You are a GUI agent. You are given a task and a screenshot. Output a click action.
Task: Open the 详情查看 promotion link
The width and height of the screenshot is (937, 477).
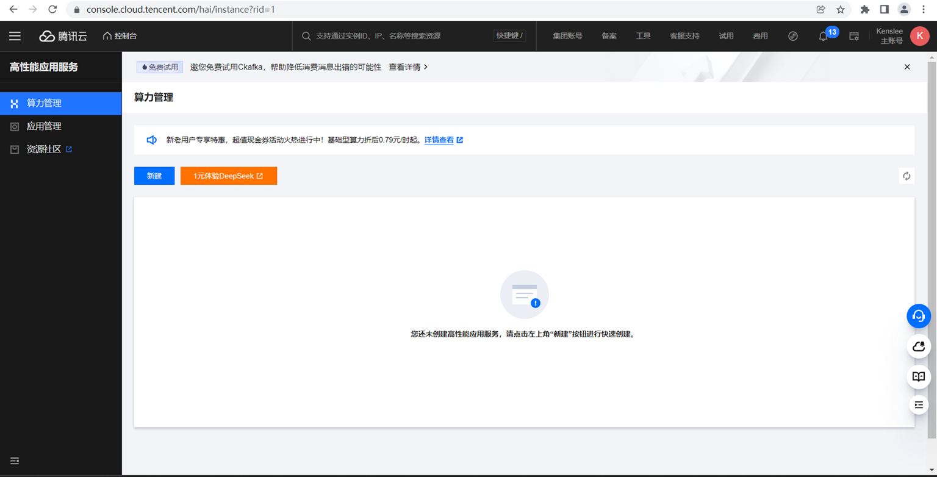point(439,140)
